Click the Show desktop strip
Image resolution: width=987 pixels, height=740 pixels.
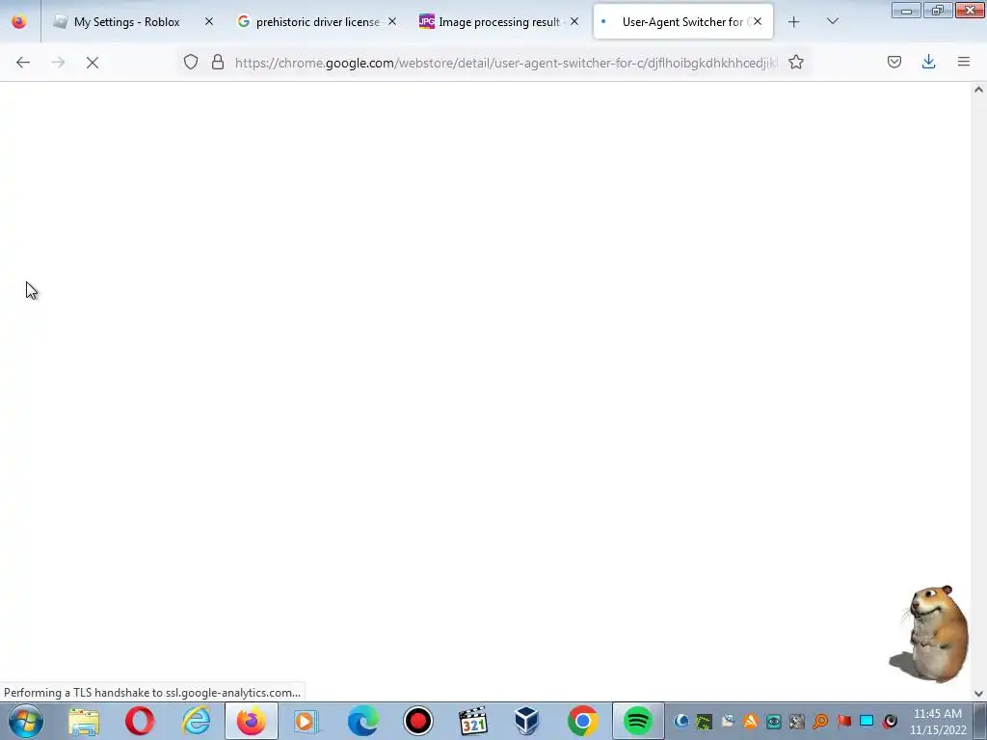[x=979, y=721]
